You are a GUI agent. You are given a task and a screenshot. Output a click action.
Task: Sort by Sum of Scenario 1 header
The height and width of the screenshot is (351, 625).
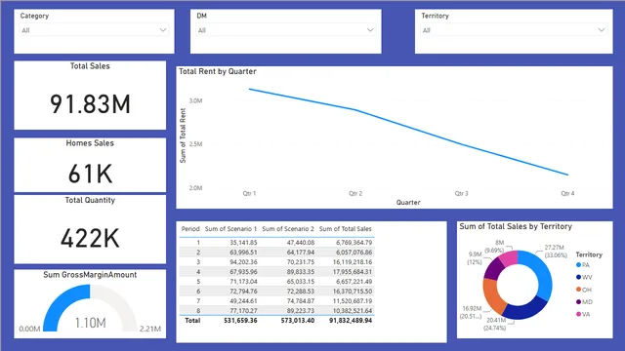230,229
